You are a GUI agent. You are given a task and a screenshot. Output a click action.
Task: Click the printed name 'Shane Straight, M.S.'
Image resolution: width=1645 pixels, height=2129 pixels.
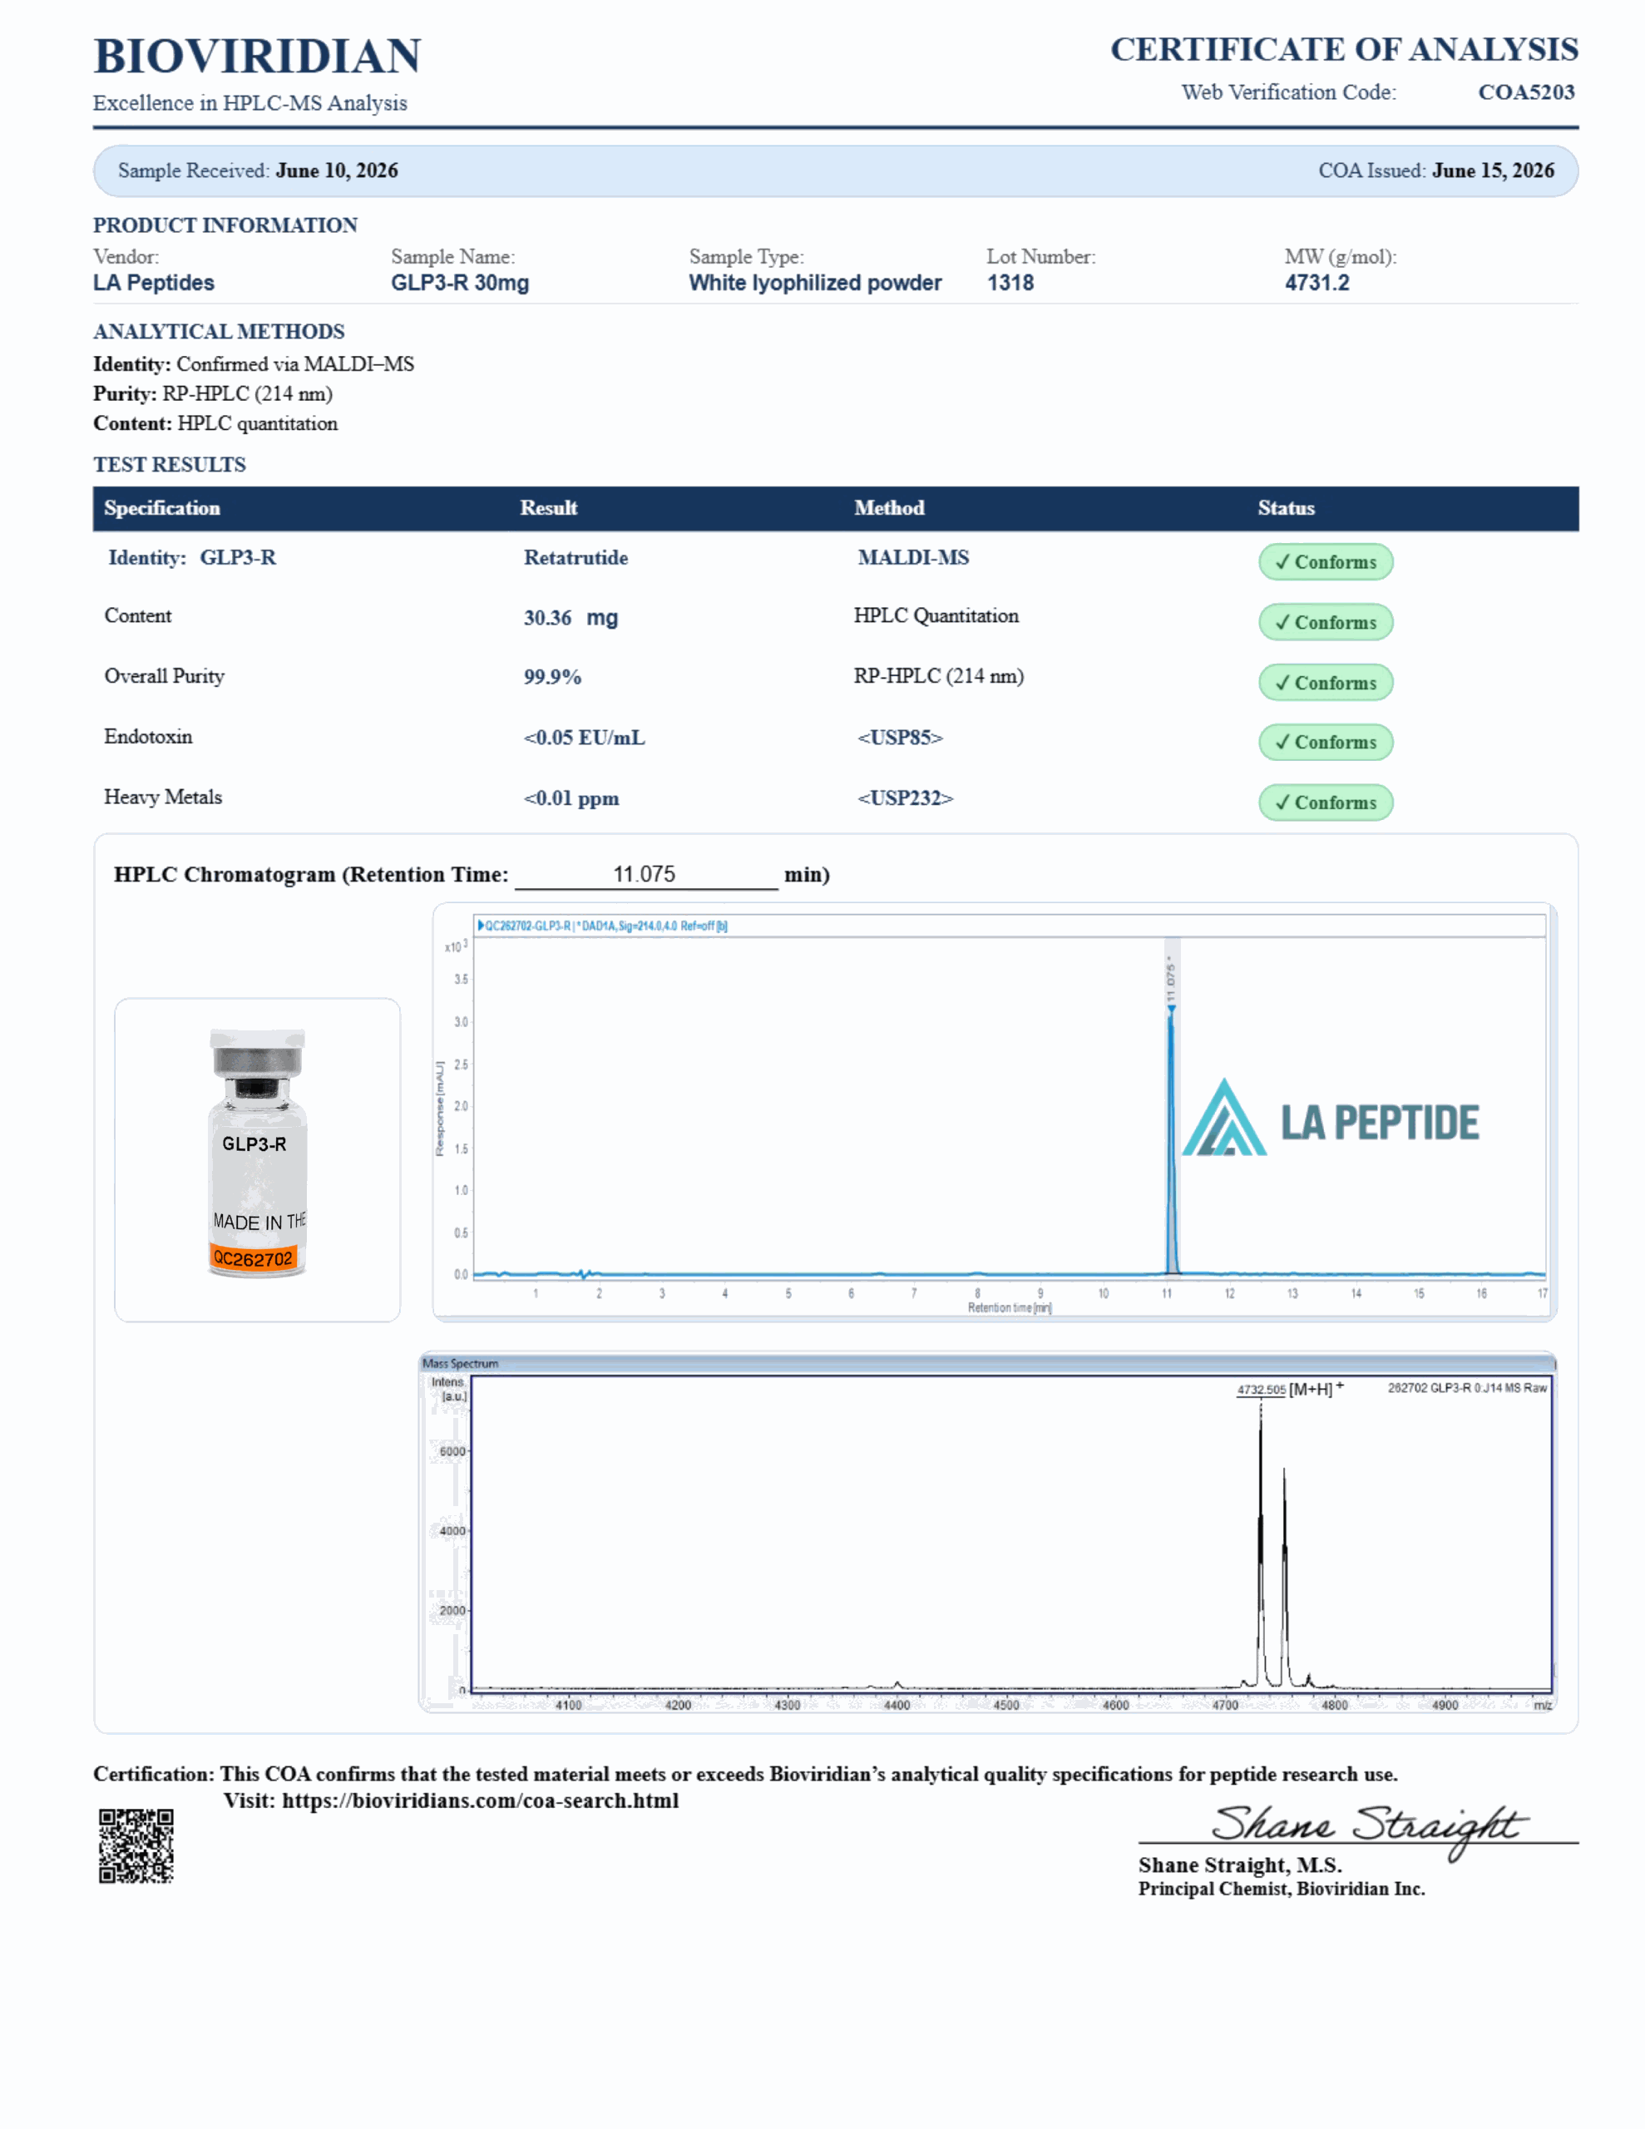pos(1240,1865)
